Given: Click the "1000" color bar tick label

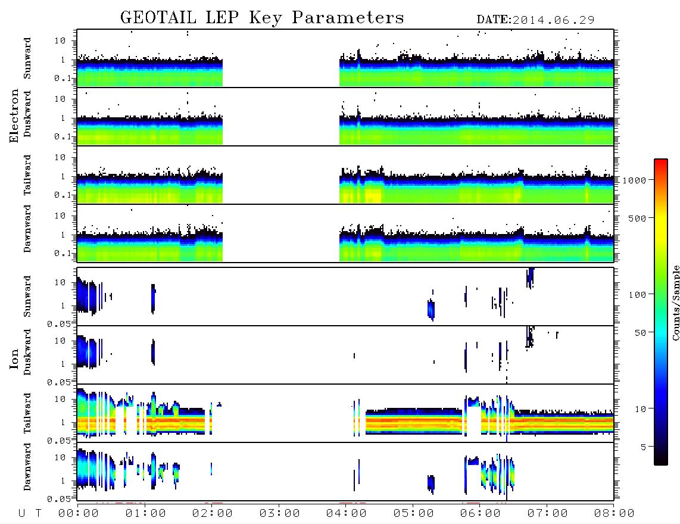Looking at the screenshot, I should (x=634, y=180).
